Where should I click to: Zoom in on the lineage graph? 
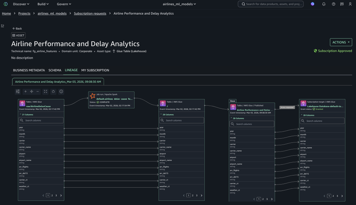[25, 91]
